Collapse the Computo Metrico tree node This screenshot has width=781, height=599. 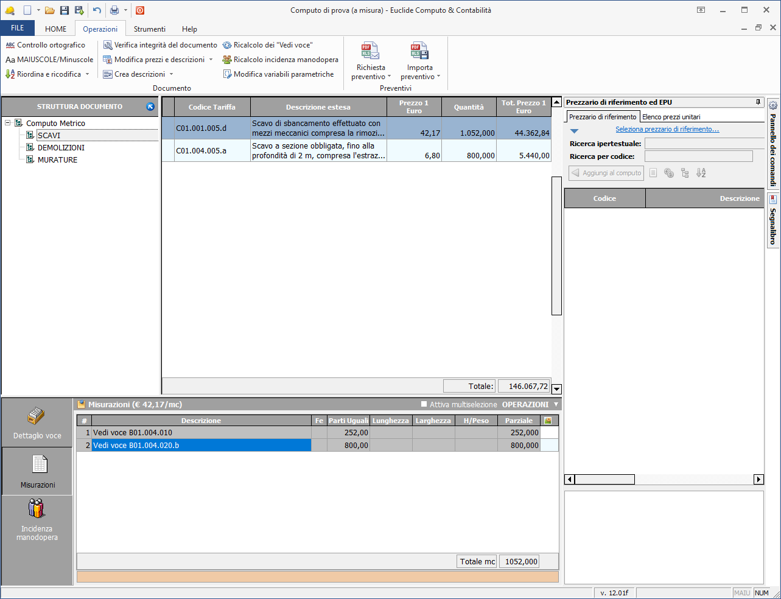8,123
